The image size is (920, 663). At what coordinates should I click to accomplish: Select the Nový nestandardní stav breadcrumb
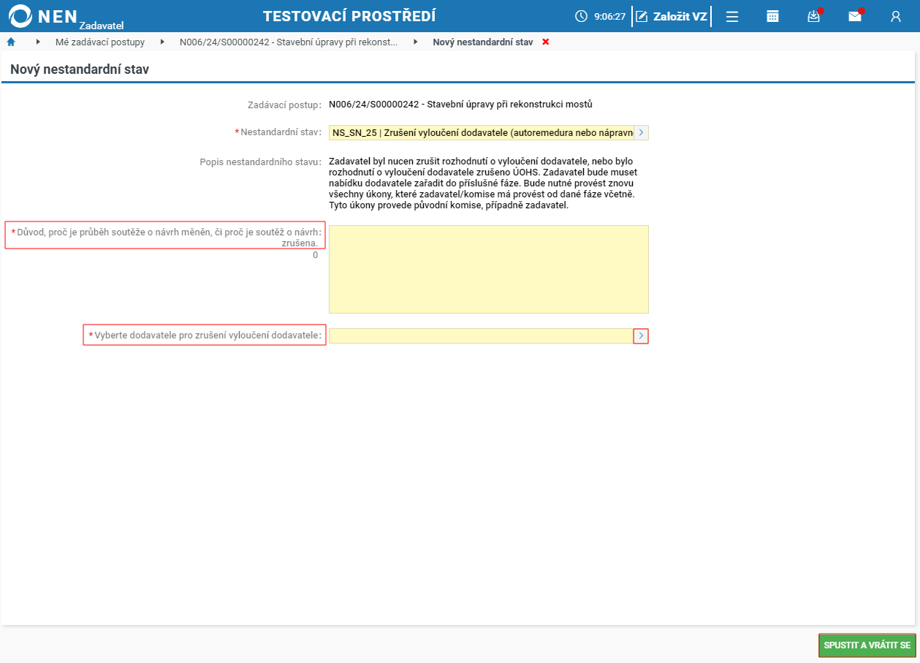point(483,42)
